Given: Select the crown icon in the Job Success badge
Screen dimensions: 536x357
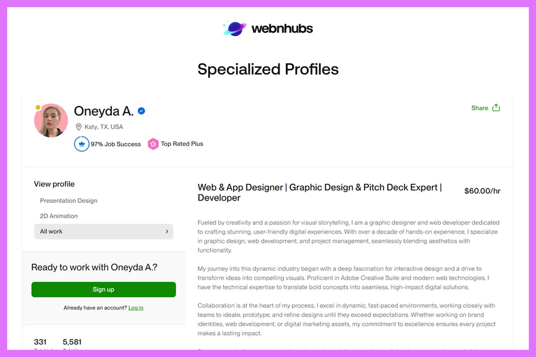Looking at the screenshot, I should [x=82, y=144].
